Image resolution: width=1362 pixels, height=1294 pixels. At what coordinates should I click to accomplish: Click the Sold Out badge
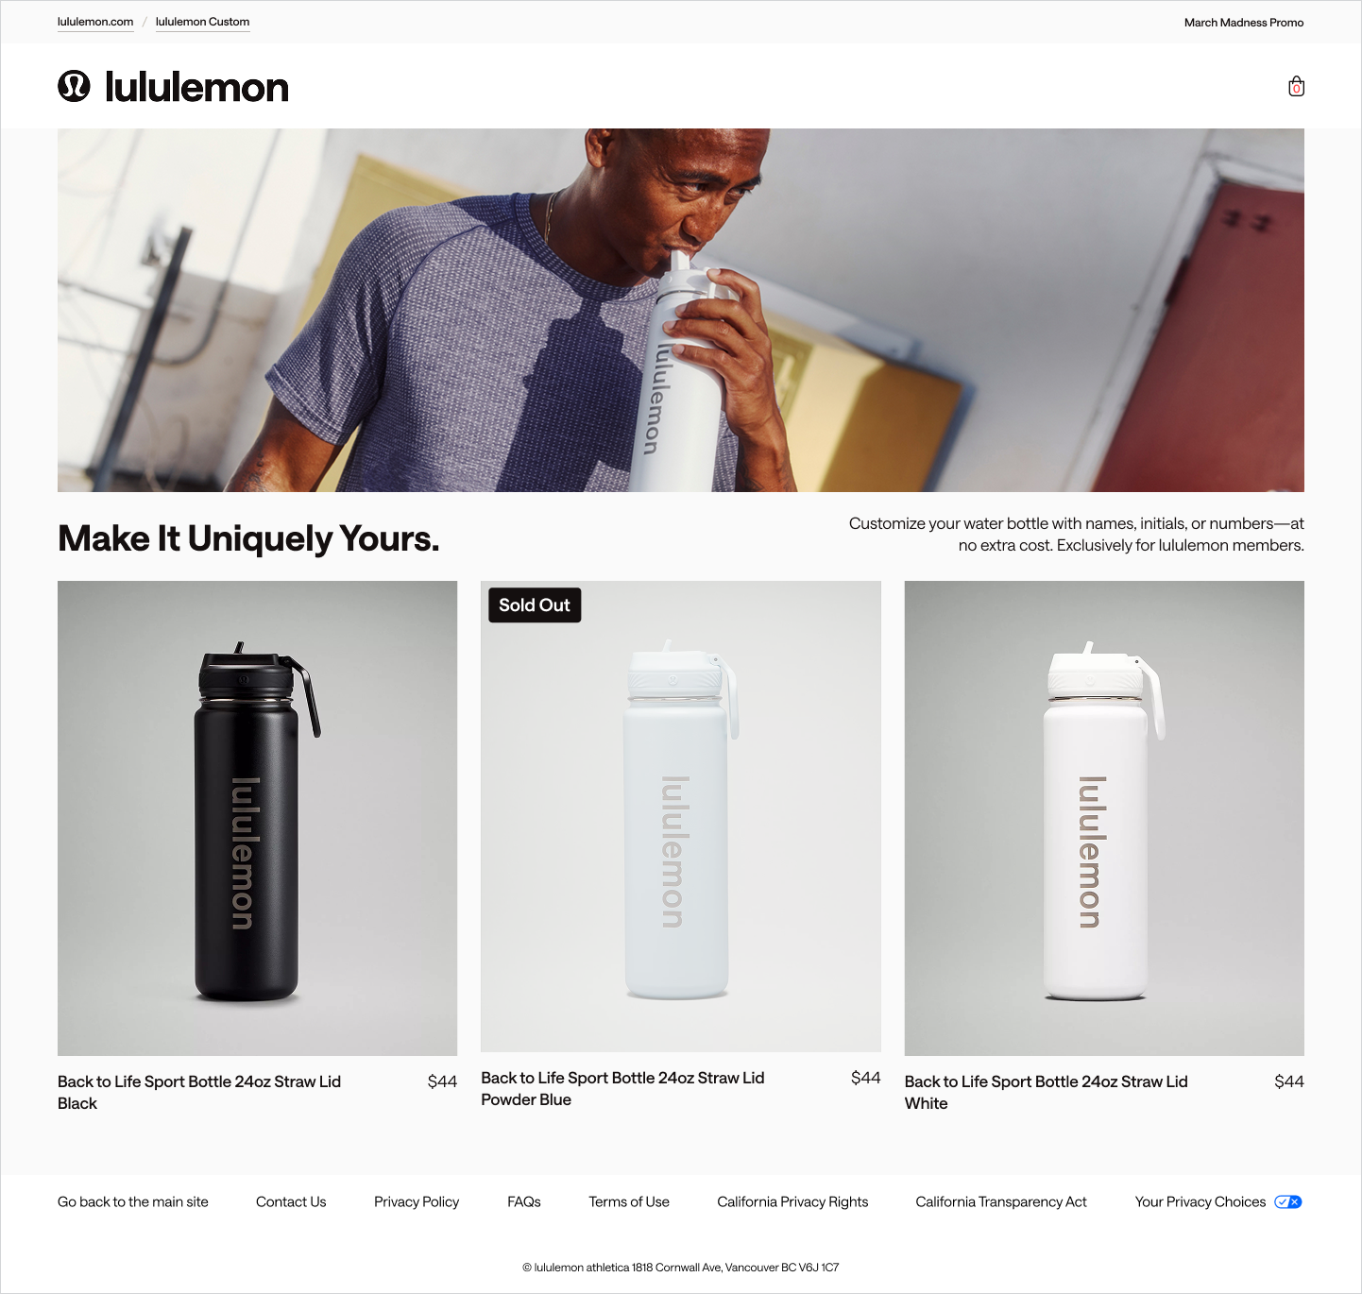click(535, 605)
